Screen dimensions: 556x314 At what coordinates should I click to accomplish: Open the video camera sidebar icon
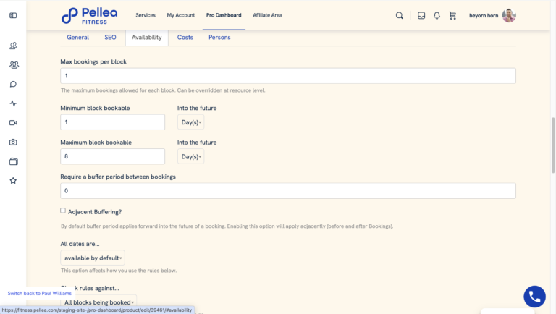click(13, 122)
